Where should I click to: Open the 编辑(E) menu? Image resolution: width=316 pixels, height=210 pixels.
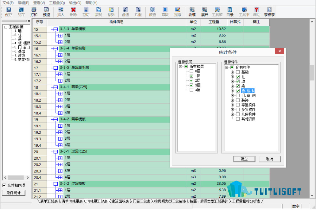click(x=23, y=3)
